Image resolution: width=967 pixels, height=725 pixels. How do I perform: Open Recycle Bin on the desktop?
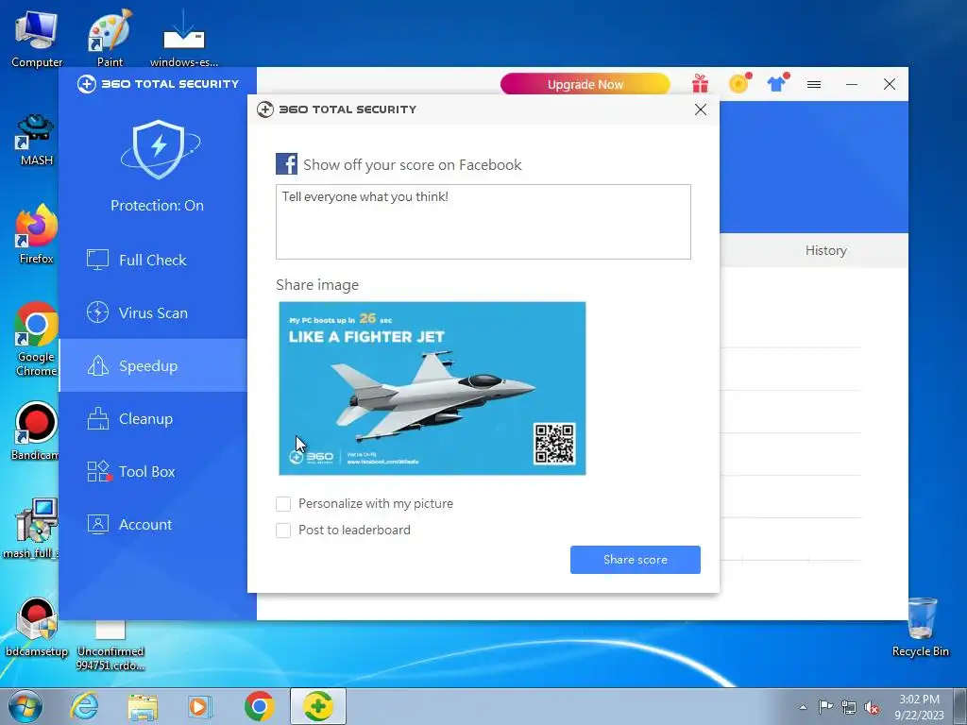tap(921, 628)
